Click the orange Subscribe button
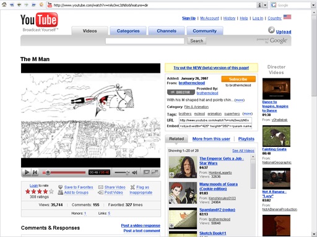317x237 pixels. (238, 79)
